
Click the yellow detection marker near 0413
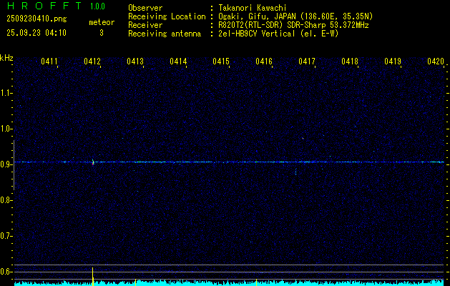(x=135, y=282)
